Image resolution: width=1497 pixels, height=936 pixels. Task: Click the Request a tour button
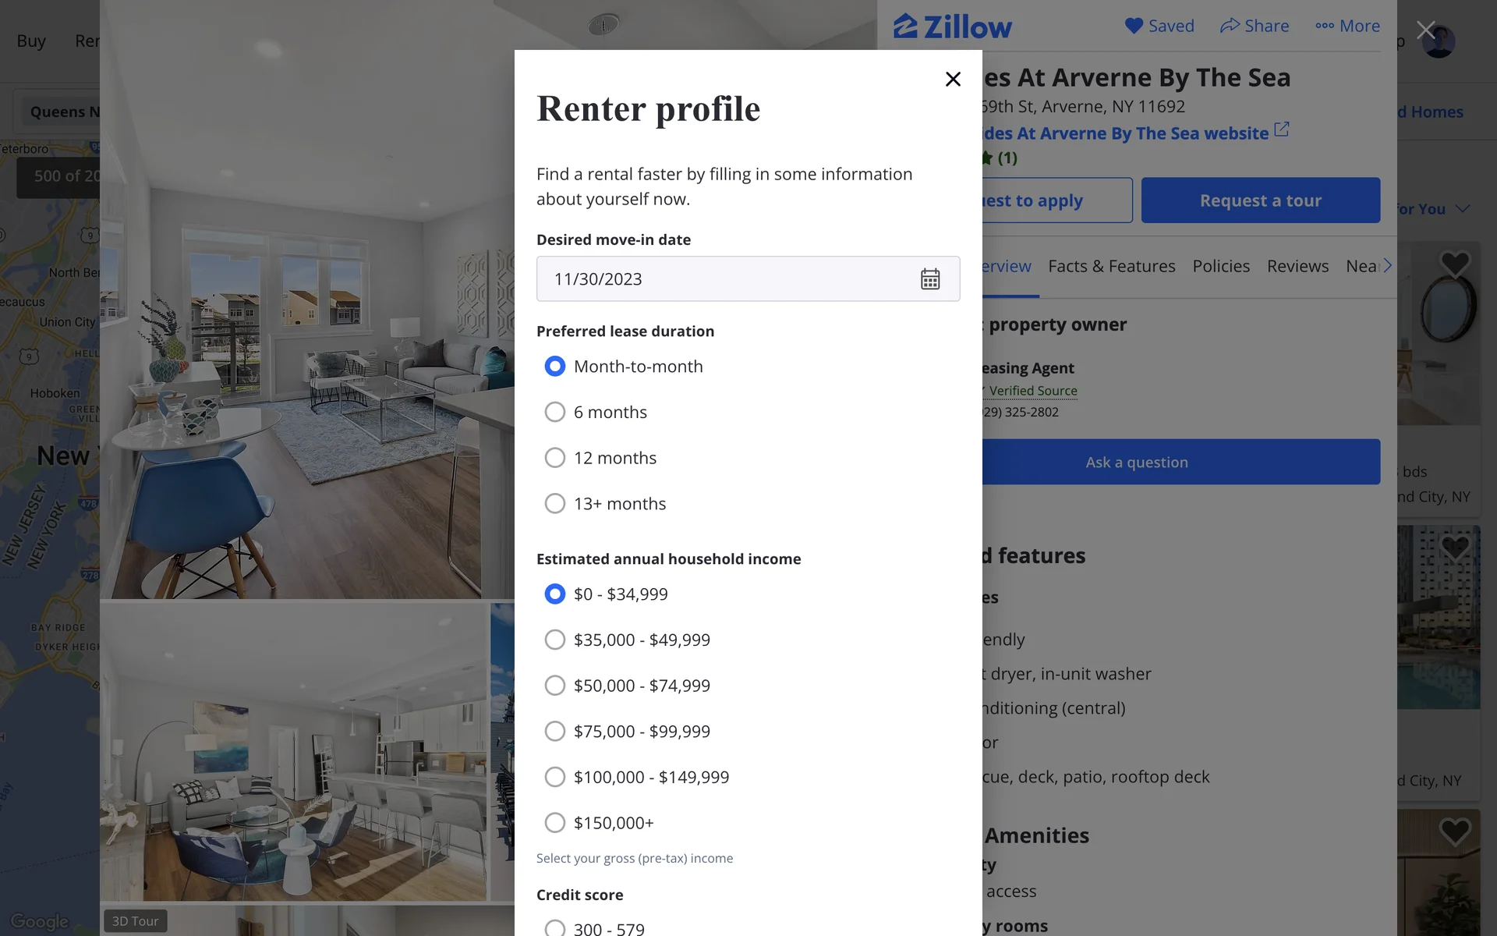[1261, 200]
